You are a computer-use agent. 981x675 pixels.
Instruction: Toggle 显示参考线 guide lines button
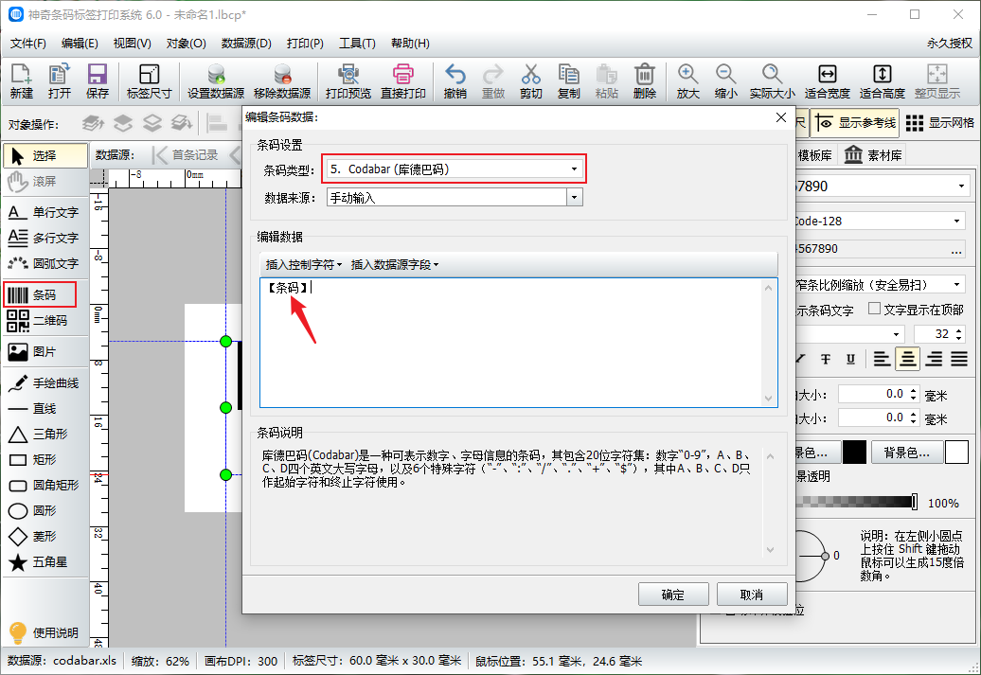[x=853, y=123]
